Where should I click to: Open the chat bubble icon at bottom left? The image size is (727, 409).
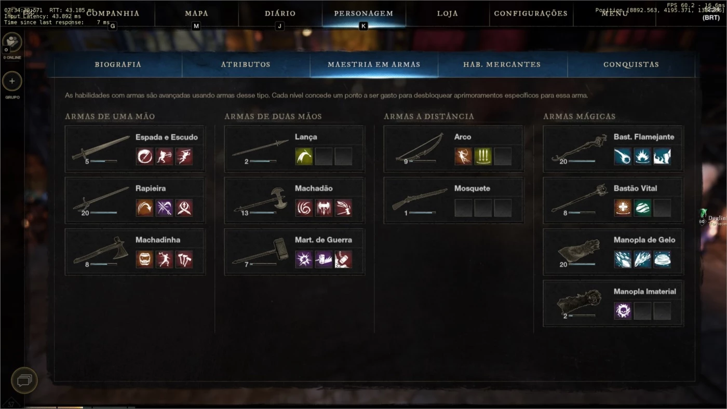(x=24, y=380)
